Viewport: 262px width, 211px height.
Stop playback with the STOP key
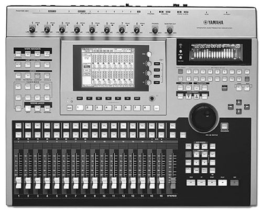click(212, 183)
